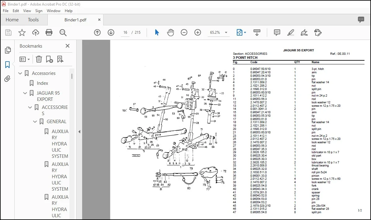Collapse the ACCESSORIES sub-bookmark
The width and height of the screenshot is (371, 220).
click(30, 107)
